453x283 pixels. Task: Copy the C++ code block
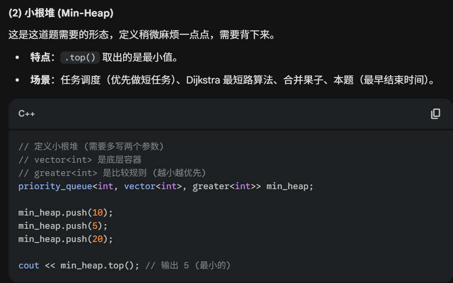coord(436,114)
